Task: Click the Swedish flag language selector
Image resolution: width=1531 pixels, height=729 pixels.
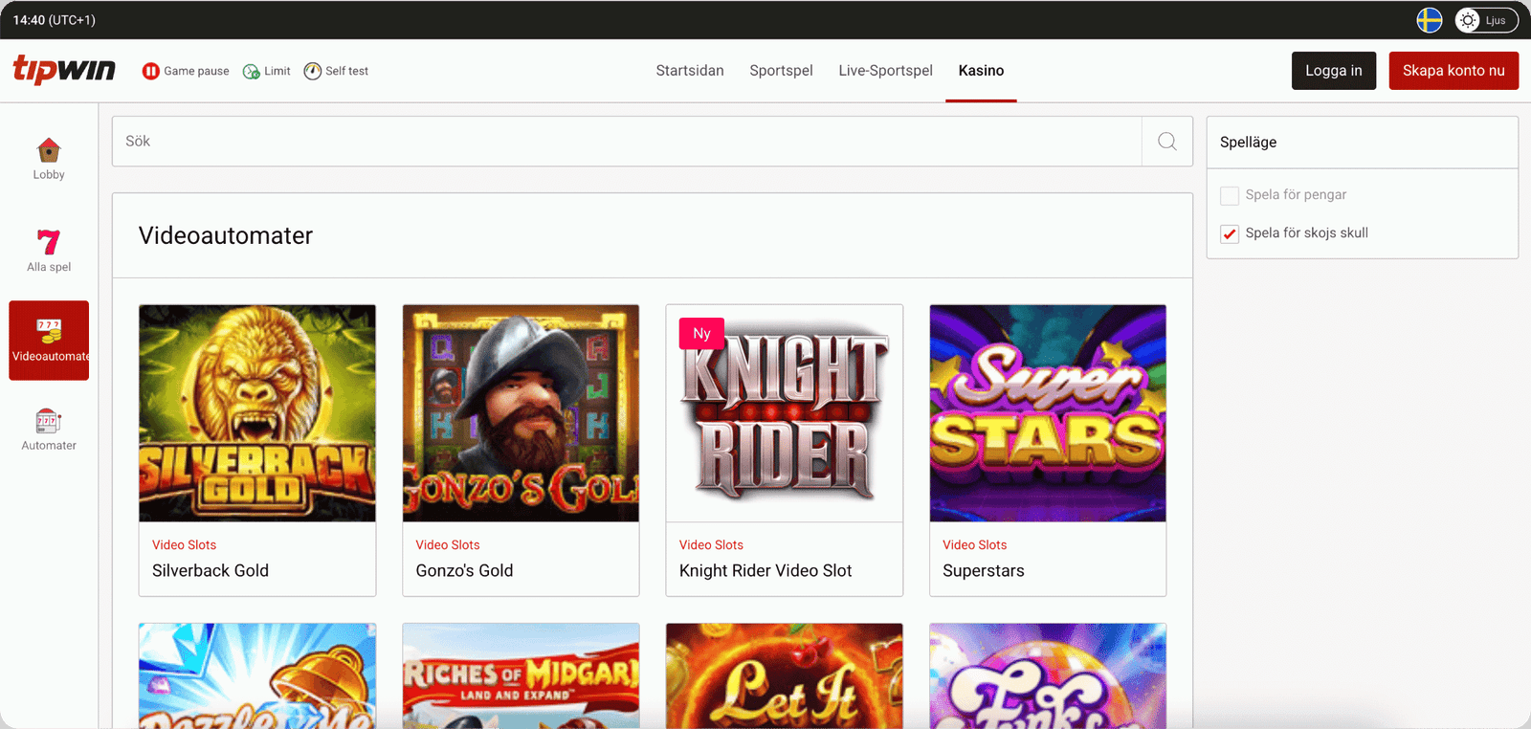Action: tap(1429, 20)
